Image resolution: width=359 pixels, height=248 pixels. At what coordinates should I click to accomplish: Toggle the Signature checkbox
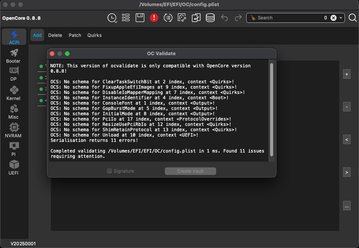tap(109, 171)
